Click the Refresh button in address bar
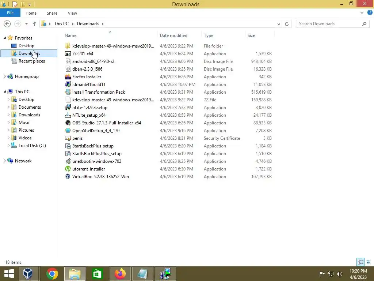 pyautogui.click(x=287, y=24)
